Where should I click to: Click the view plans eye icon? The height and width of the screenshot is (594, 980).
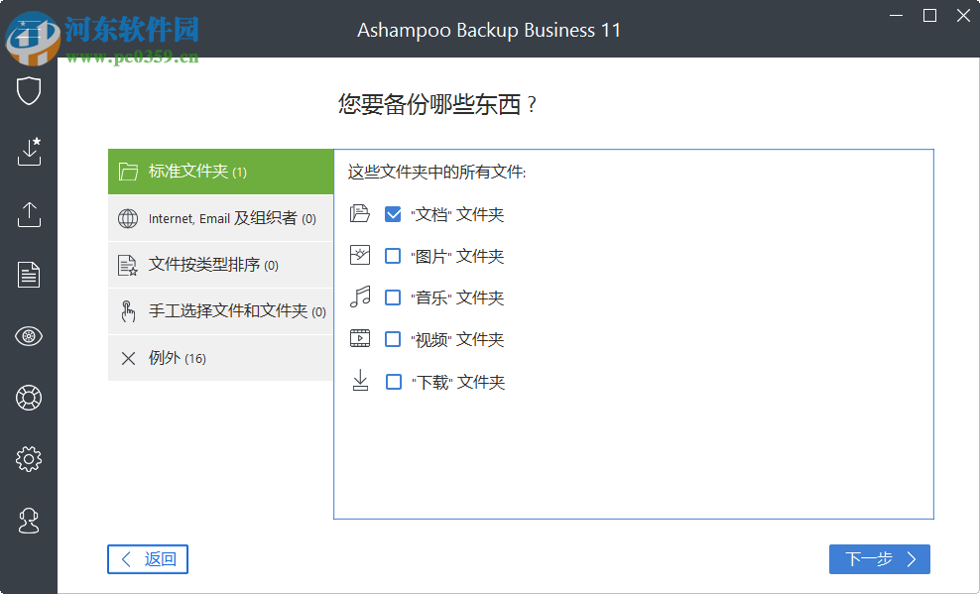(29, 336)
